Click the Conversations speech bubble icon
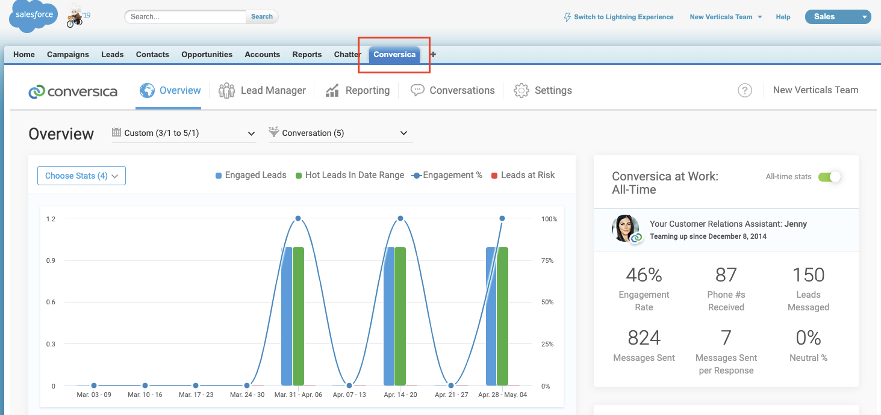 pos(417,90)
